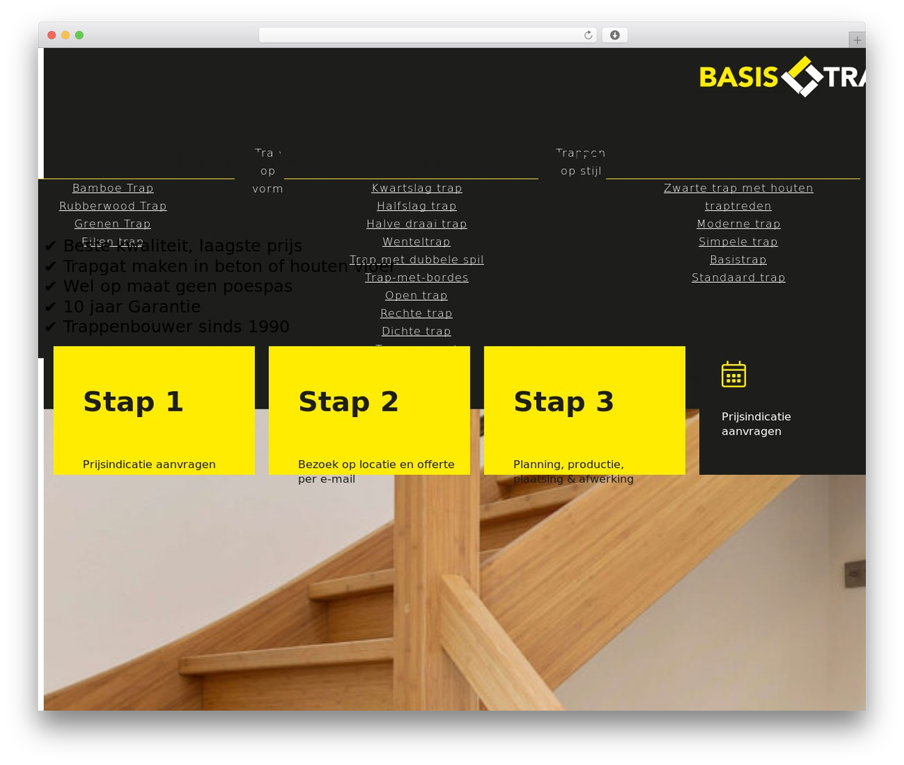Screen dimensions: 904x765
Task: Click the download arrow icon
Action: click(614, 35)
